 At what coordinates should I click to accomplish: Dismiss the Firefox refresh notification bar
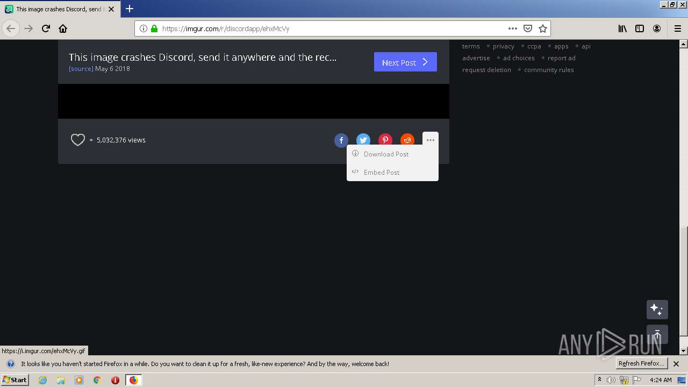pyautogui.click(x=676, y=364)
